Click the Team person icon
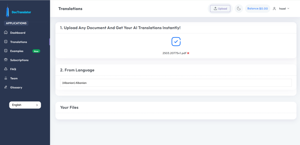Image resolution: width=300 pixels, height=145 pixels. (x=6, y=78)
